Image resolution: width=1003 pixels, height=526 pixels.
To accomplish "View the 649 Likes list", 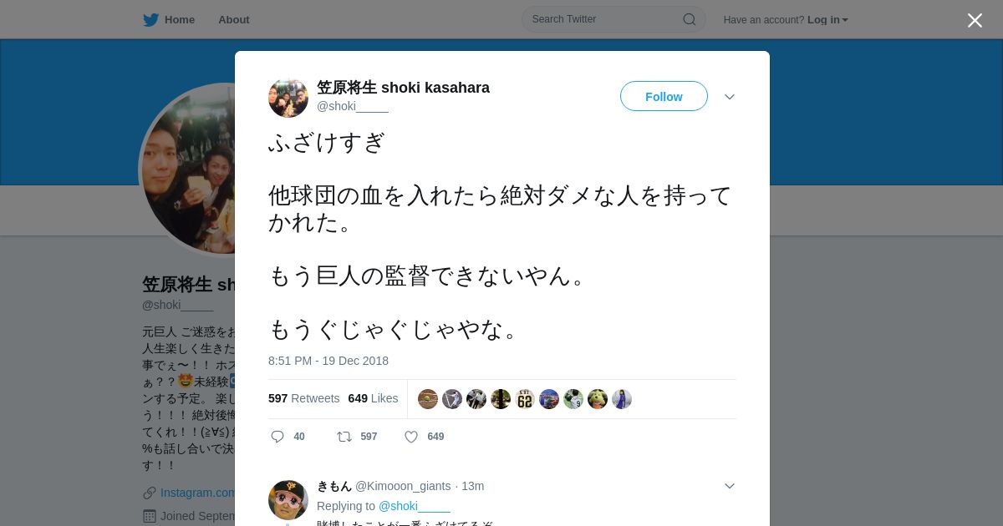I will pos(373,398).
